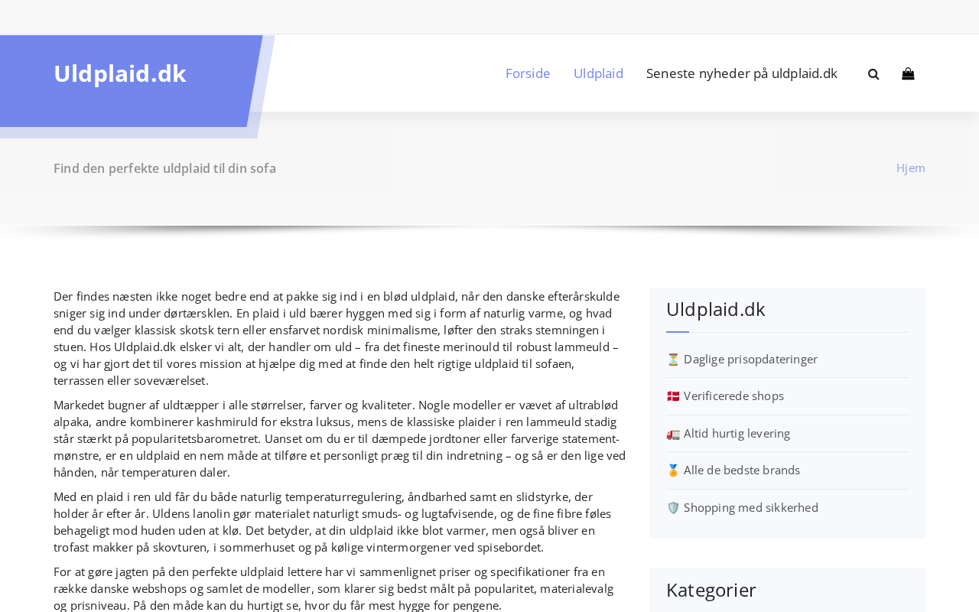Open the Uldplaid menu item
This screenshot has height=612, width=979.
tap(598, 73)
